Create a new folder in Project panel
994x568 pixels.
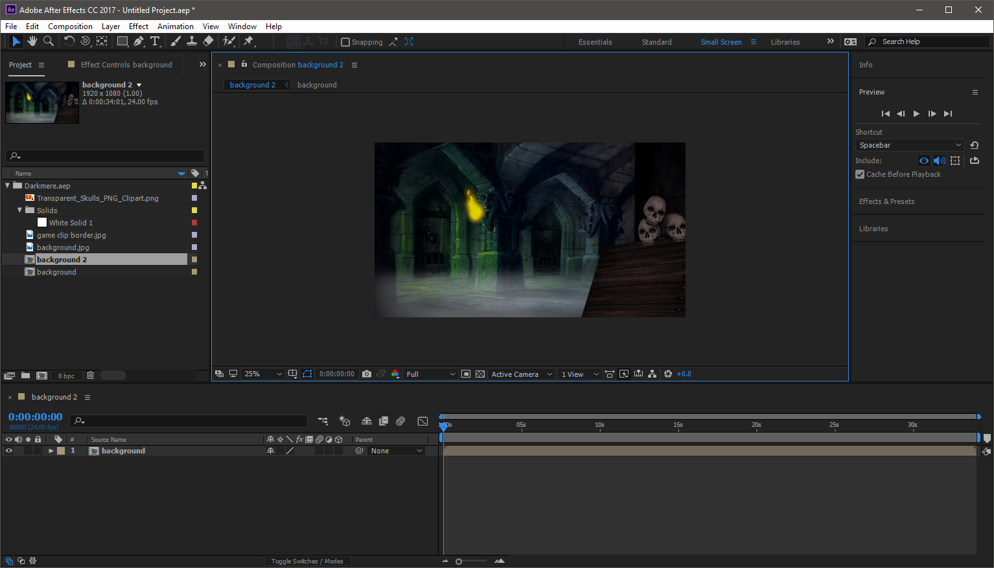[x=25, y=376]
